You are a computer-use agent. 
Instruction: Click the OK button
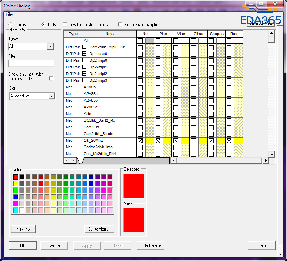pyautogui.click(x=23, y=245)
